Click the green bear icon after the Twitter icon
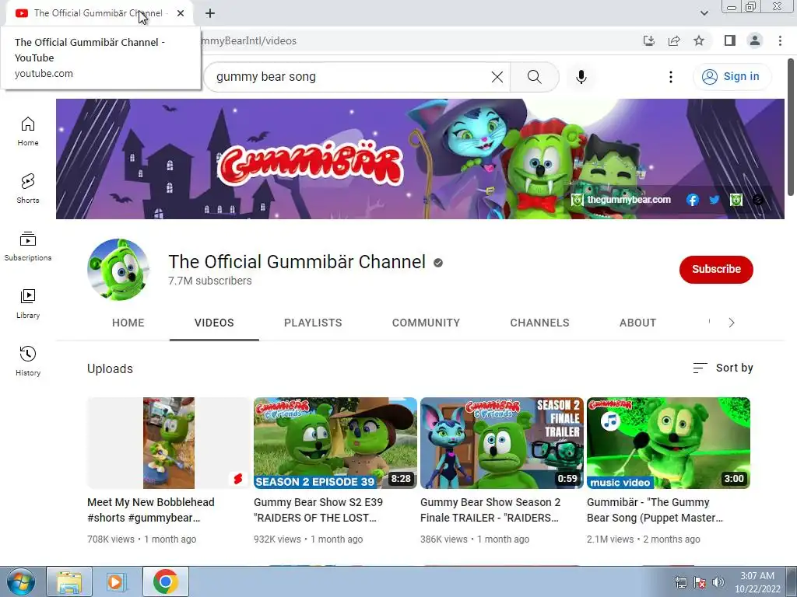This screenshot has height=597, width=797. coord(736,200)
